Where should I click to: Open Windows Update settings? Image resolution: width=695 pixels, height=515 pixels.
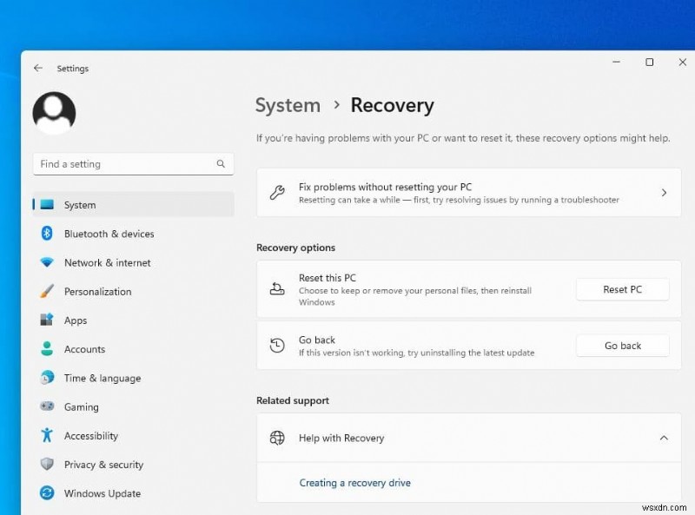click(48, 493)
